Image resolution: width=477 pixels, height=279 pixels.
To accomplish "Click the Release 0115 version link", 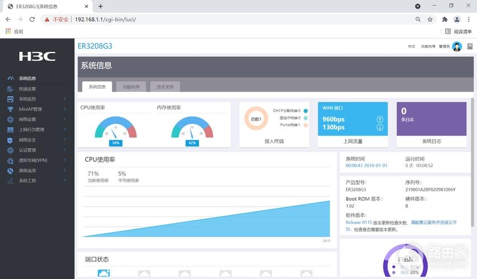I will tap(359, 222).
